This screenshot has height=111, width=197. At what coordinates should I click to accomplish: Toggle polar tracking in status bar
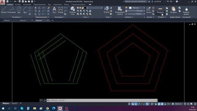(x=139, y=104)
